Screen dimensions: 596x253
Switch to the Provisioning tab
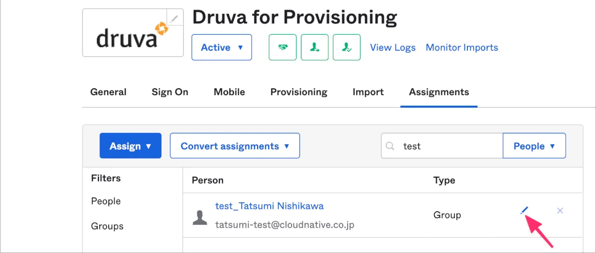pos(298,92)
